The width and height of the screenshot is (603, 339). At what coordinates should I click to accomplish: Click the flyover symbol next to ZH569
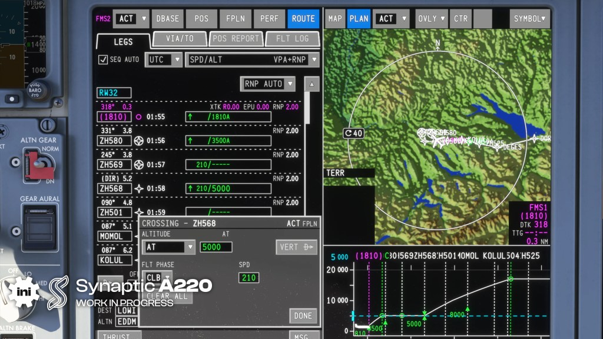(139, 165)
